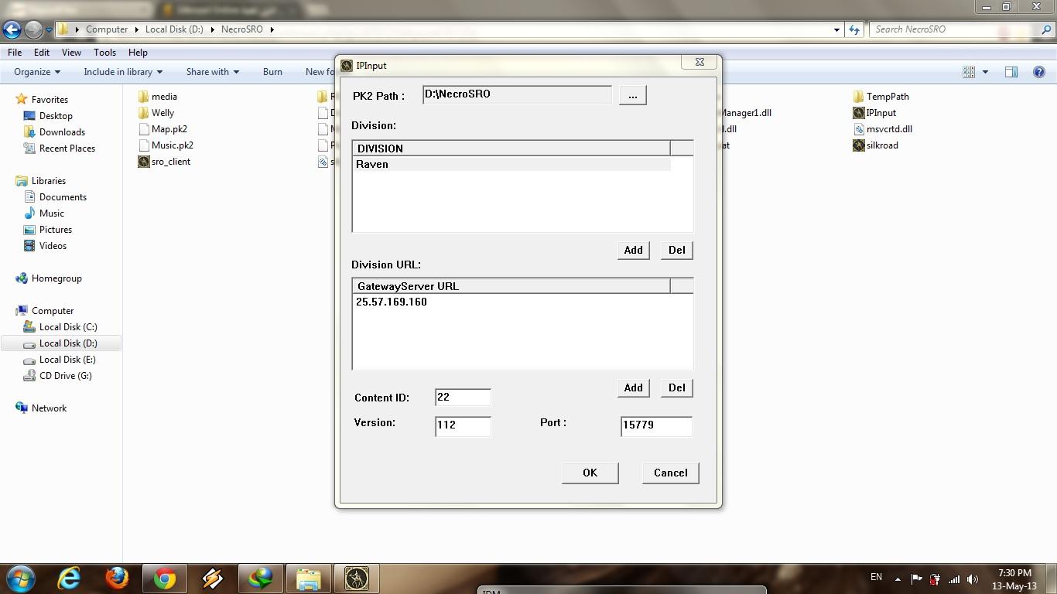Click Burn in the Explorer toolbar
The width and height of the screenshot is (1057, 594).
pos(272,72)
